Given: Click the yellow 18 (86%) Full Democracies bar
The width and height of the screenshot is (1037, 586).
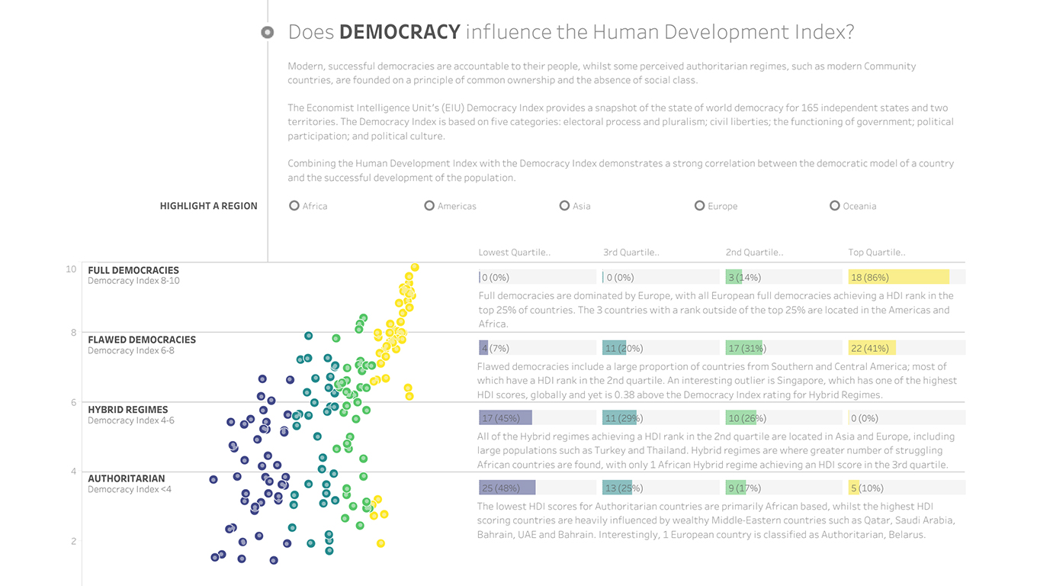Looking at the screenshot, I should 898,278.
